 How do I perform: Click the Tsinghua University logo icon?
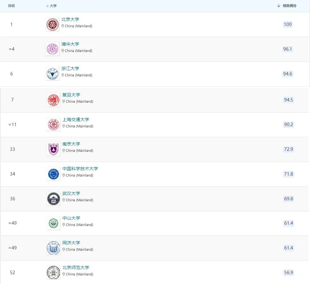(52, 49)
